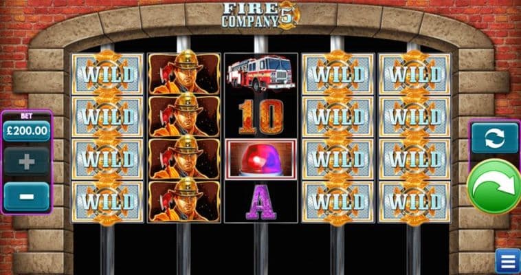Increase bet with the plus button
Viewport: 521px width, 275px height.
click(x=27, y=162)
